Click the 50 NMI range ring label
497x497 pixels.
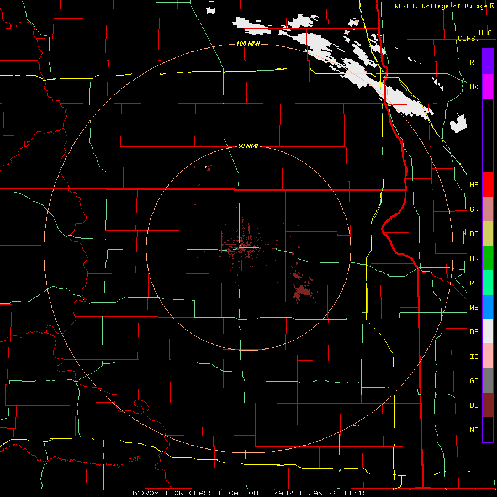pos(248,146)
